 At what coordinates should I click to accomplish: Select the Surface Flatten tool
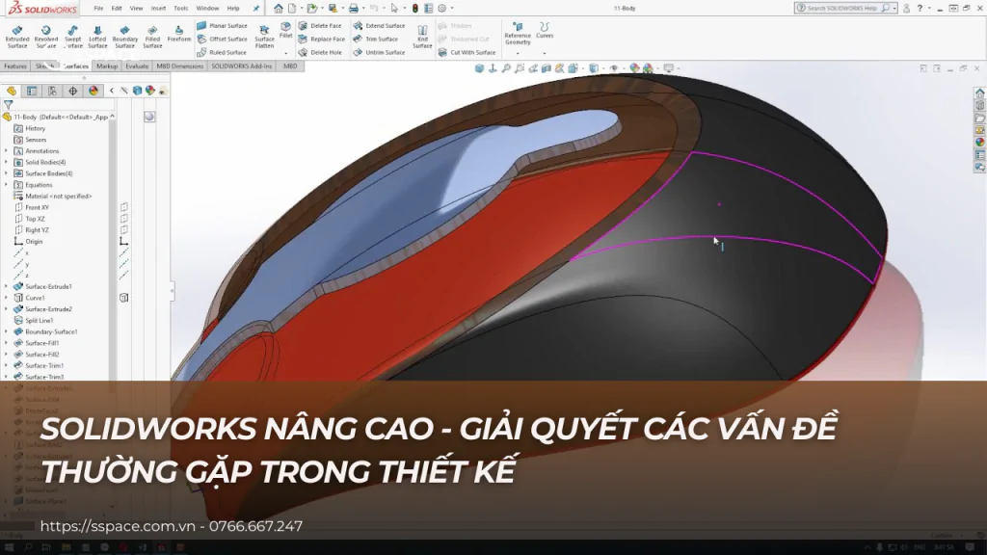click(264, 38)
